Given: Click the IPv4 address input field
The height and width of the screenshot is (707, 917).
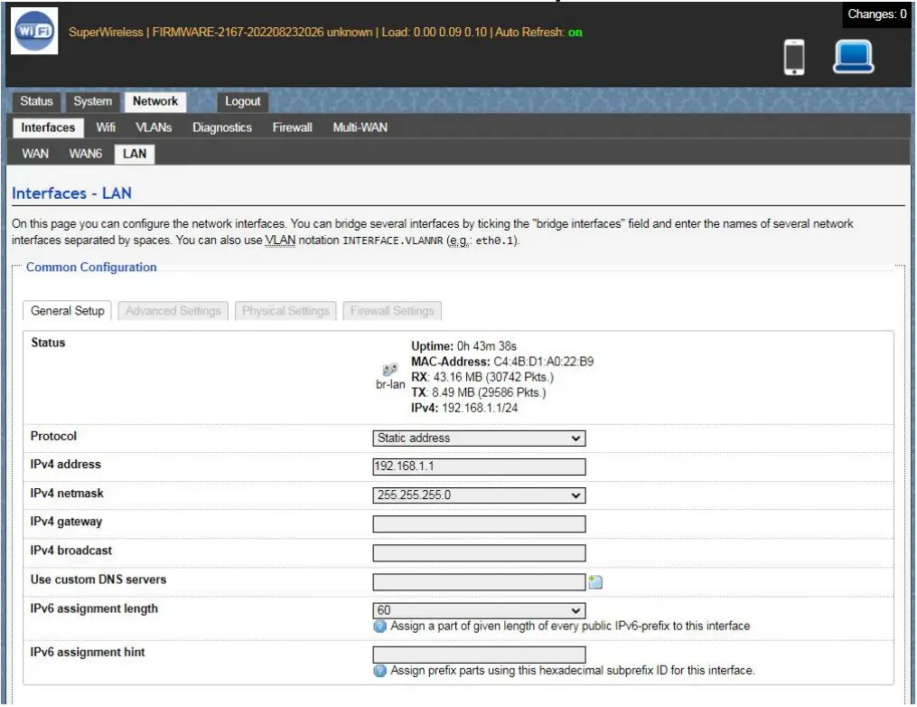Looking at the screenshot, I should (479, 467).
